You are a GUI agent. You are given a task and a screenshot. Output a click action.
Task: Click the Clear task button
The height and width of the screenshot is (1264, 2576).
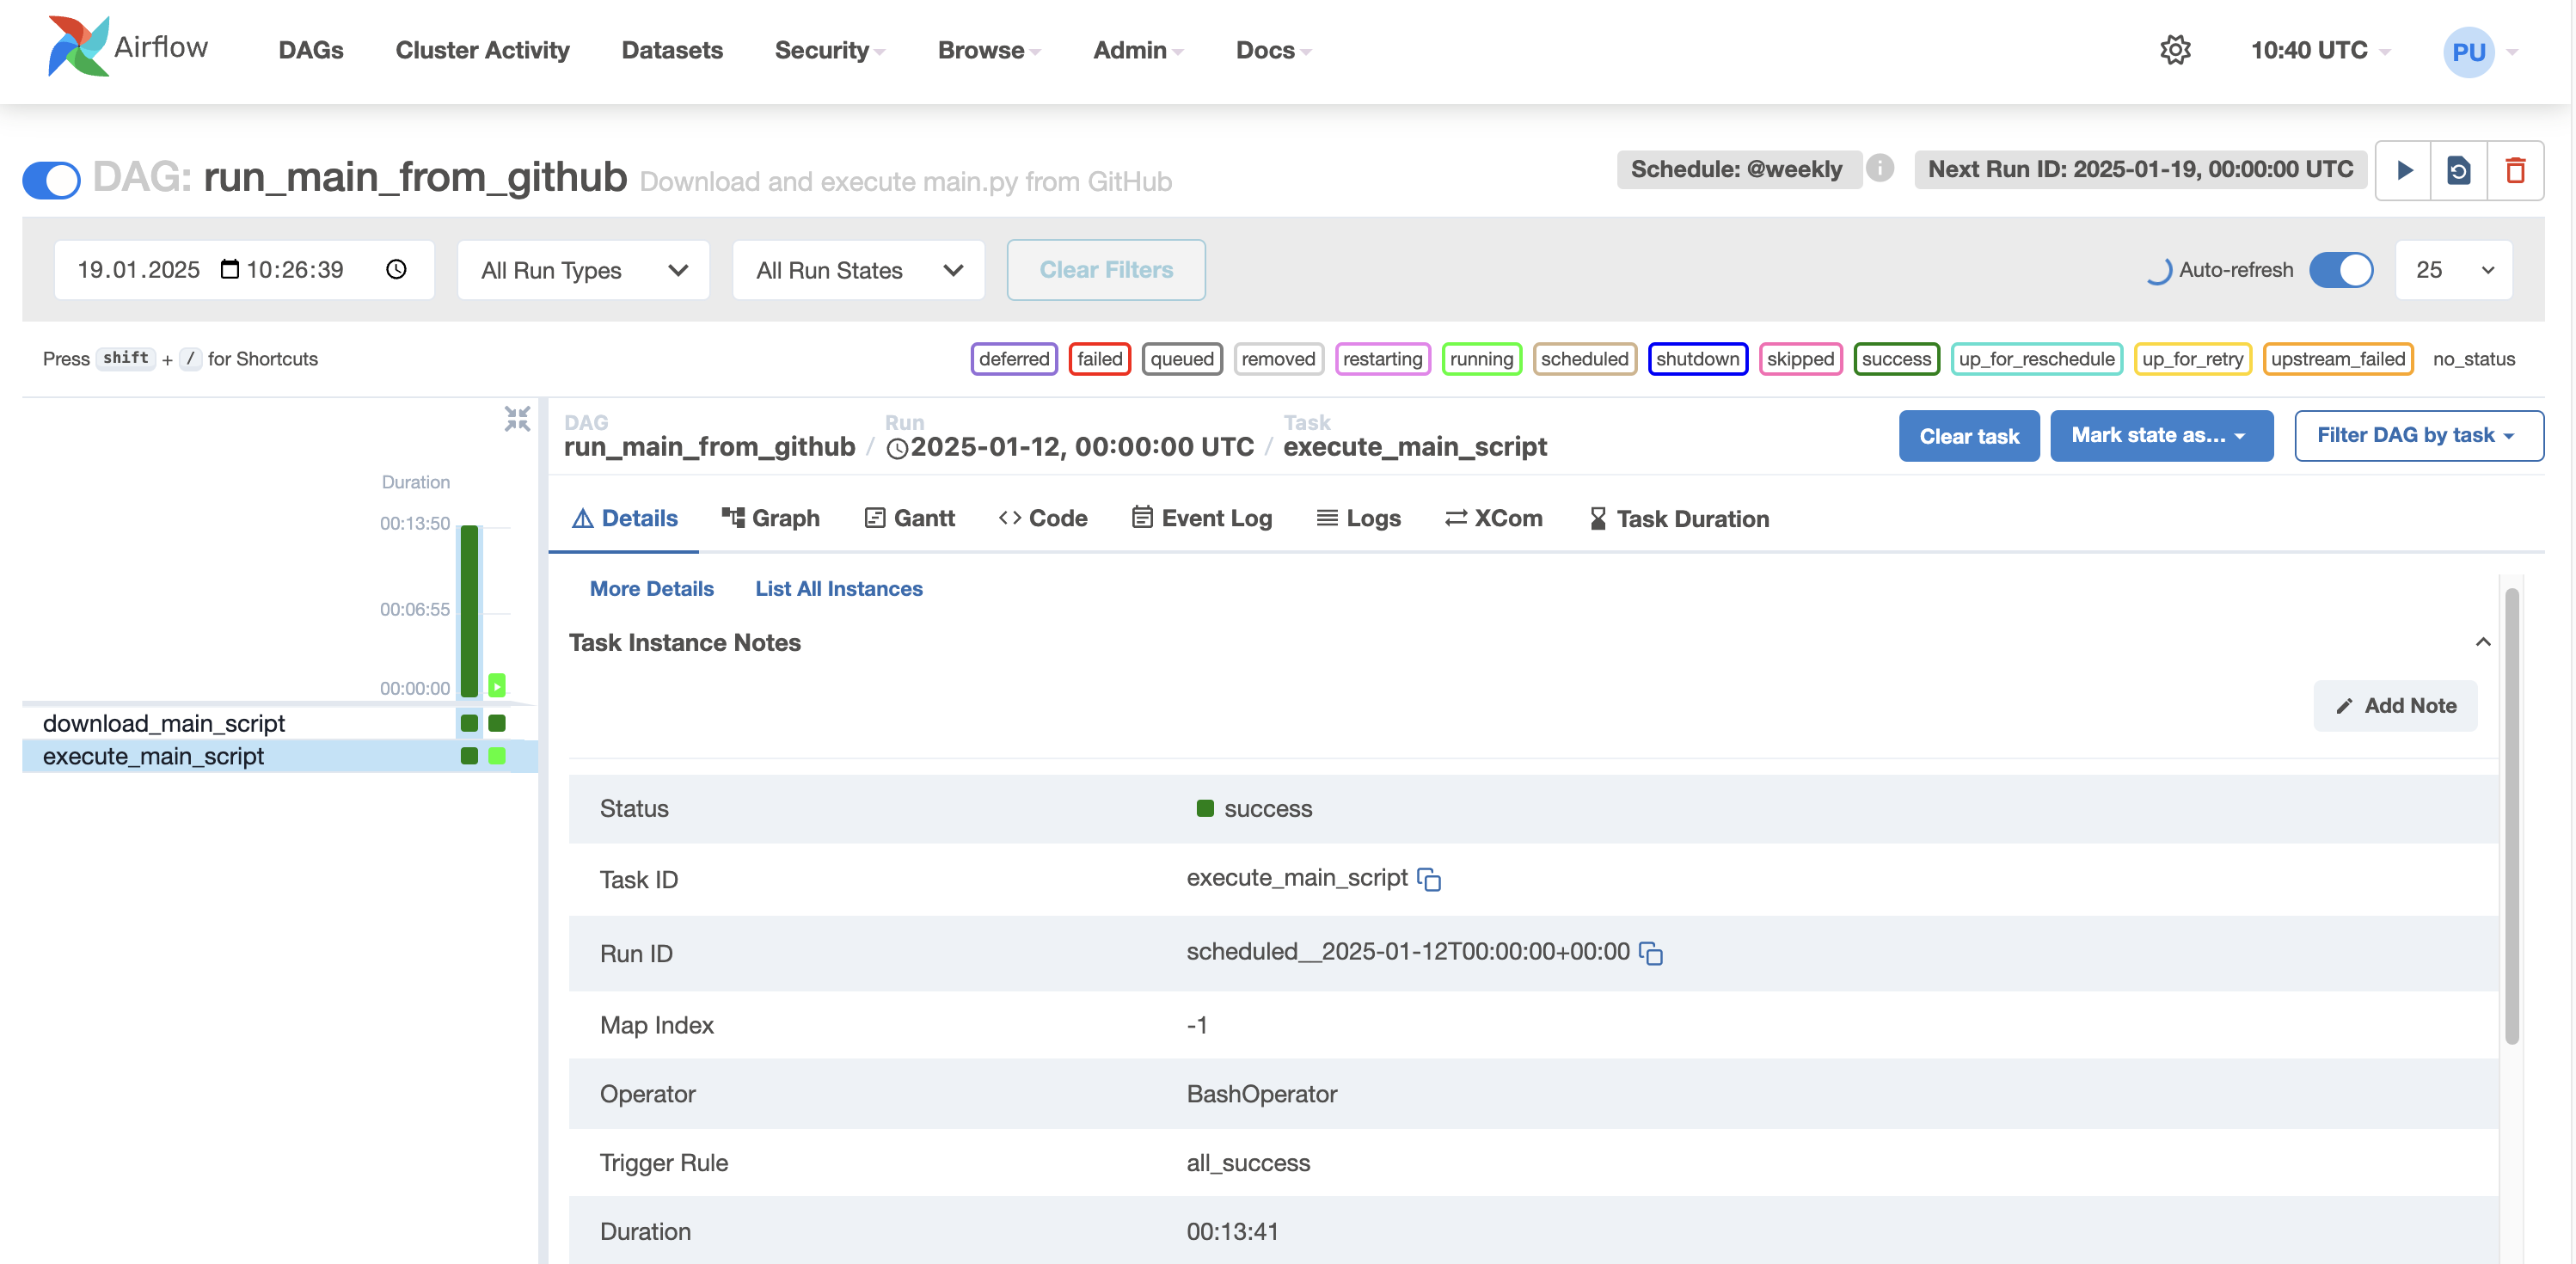[x=1969, y=436]
